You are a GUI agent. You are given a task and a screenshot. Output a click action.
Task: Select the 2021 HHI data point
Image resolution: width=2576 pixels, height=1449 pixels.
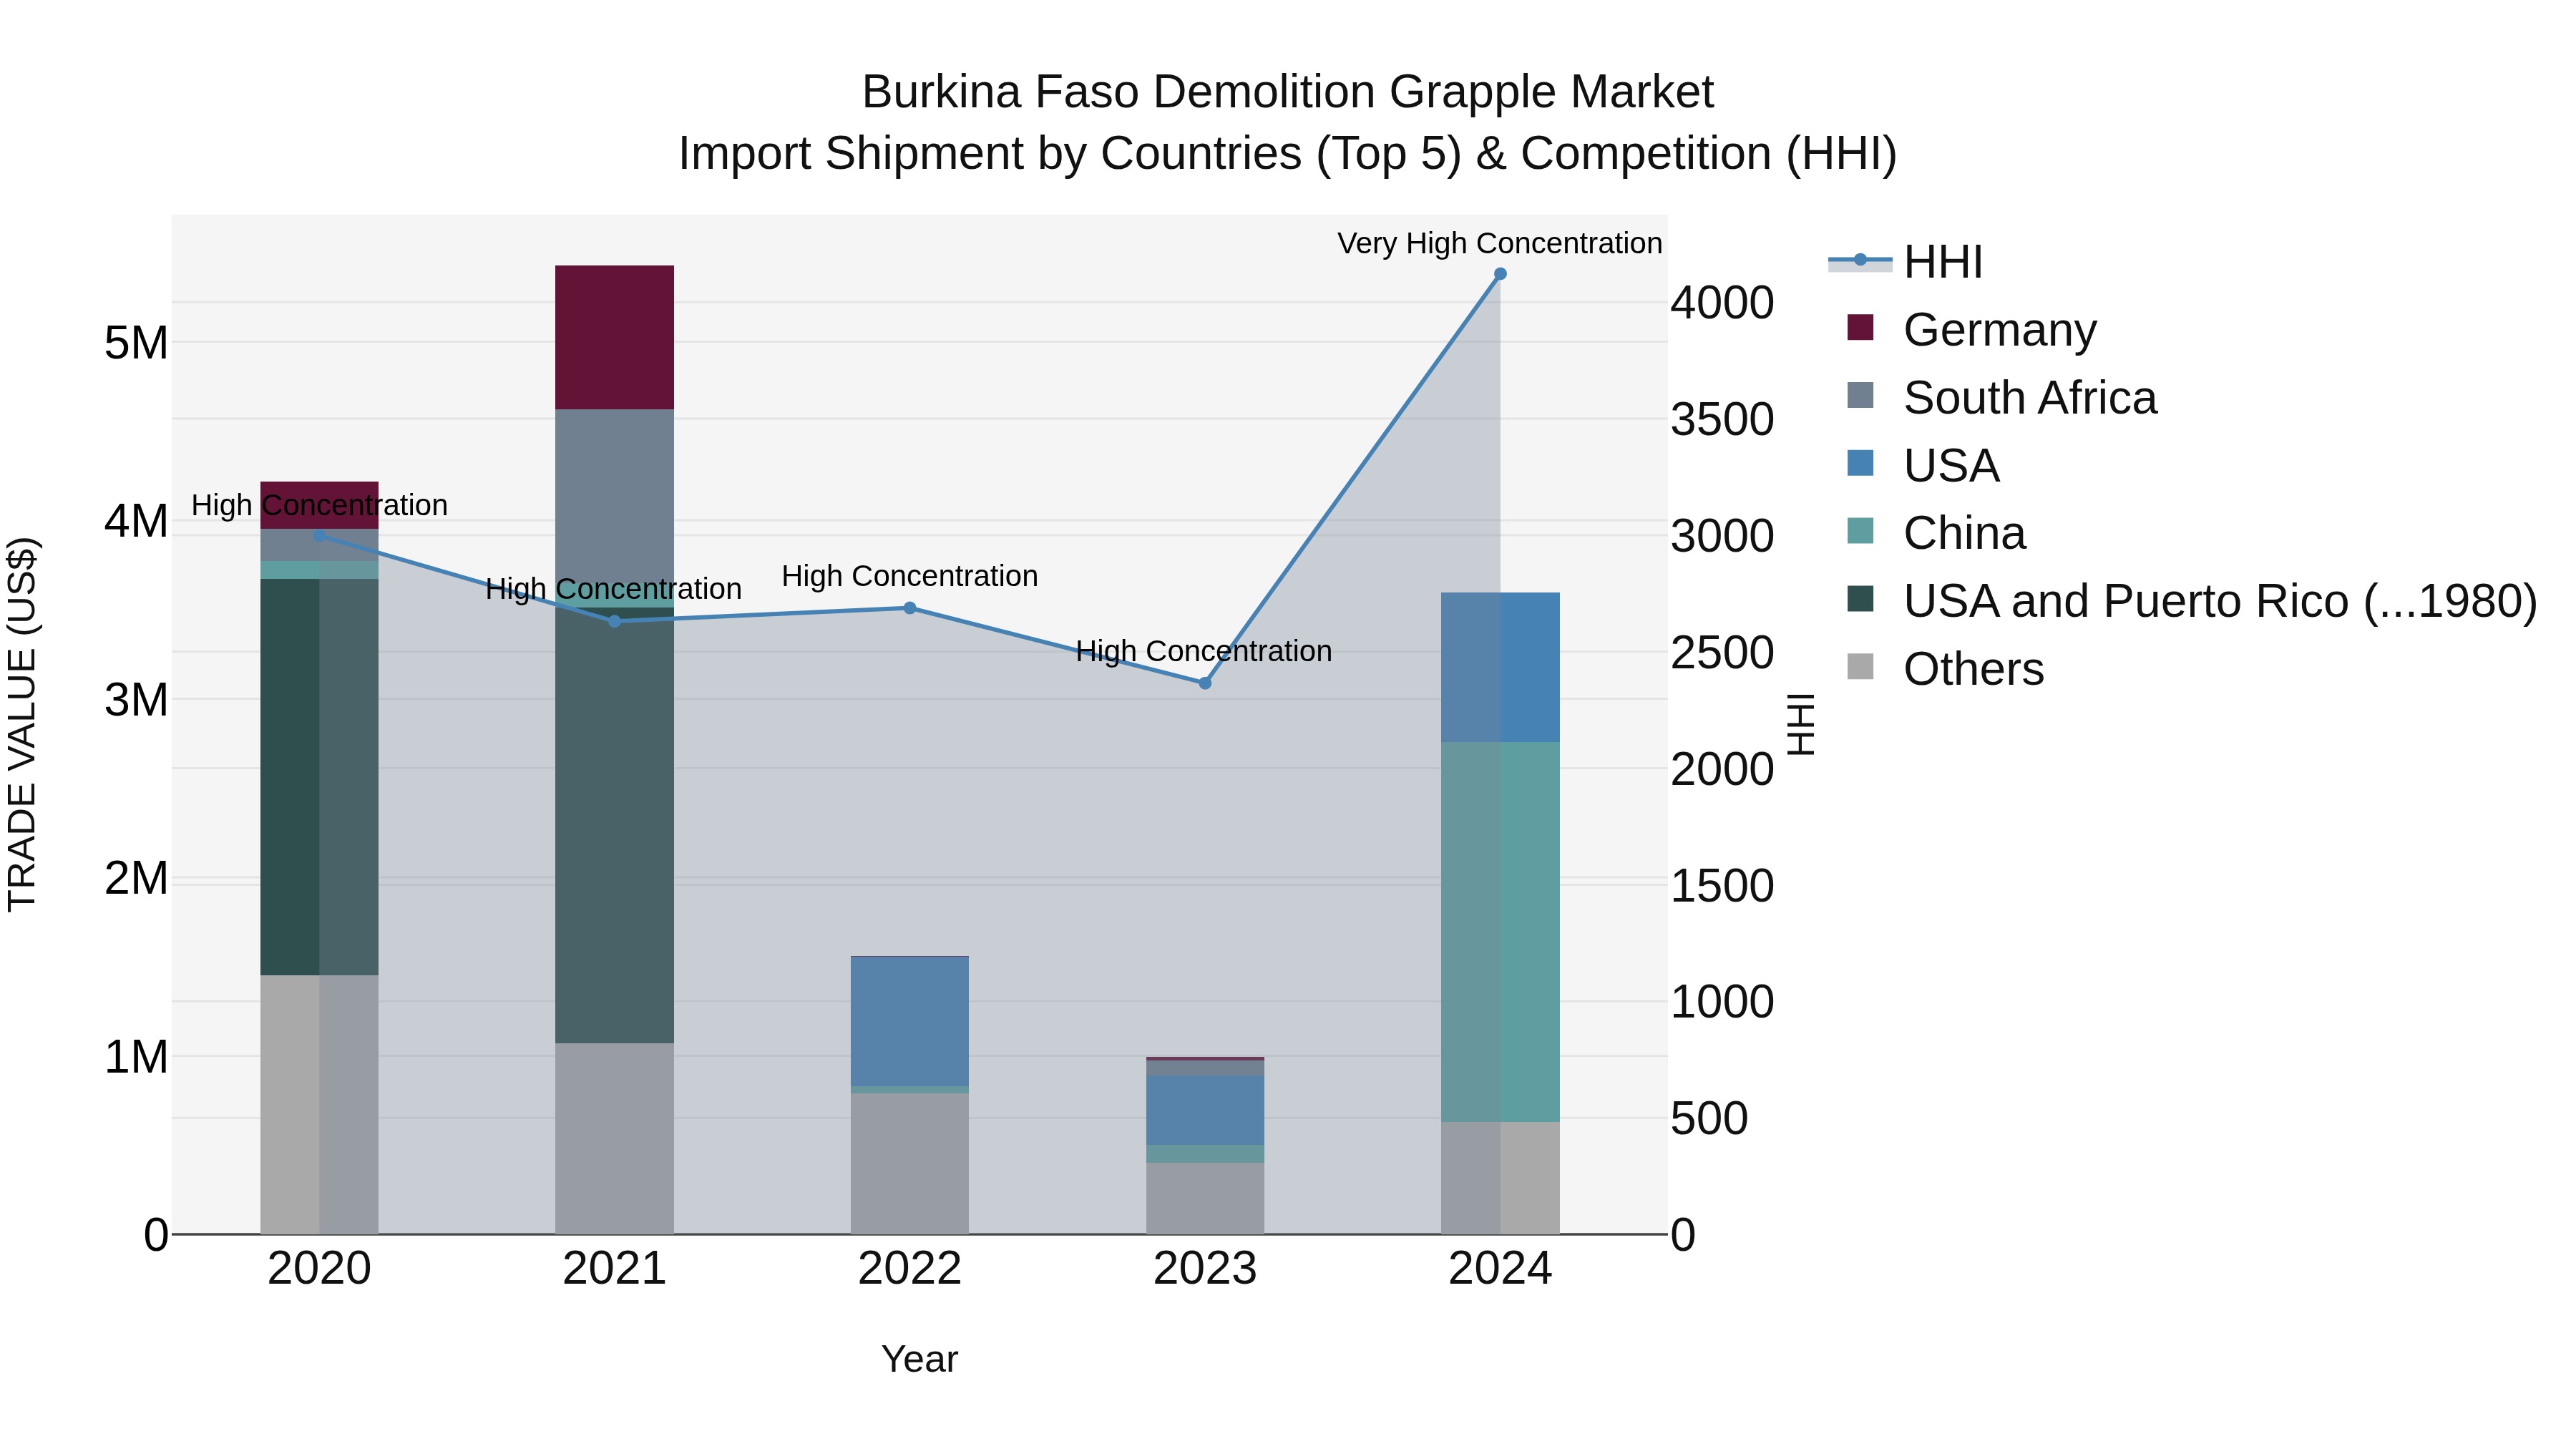615,622
